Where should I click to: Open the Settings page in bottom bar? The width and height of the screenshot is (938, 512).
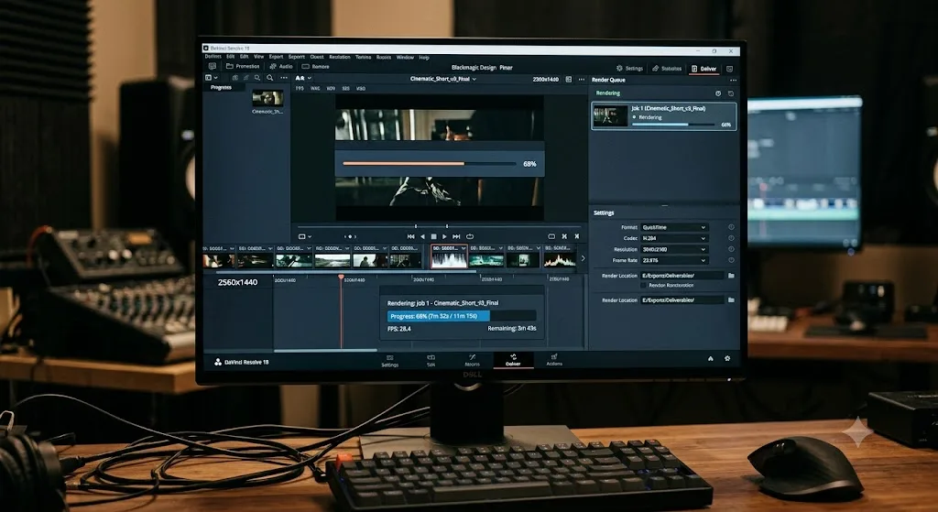pyautogui.click(x=390, y=360)
